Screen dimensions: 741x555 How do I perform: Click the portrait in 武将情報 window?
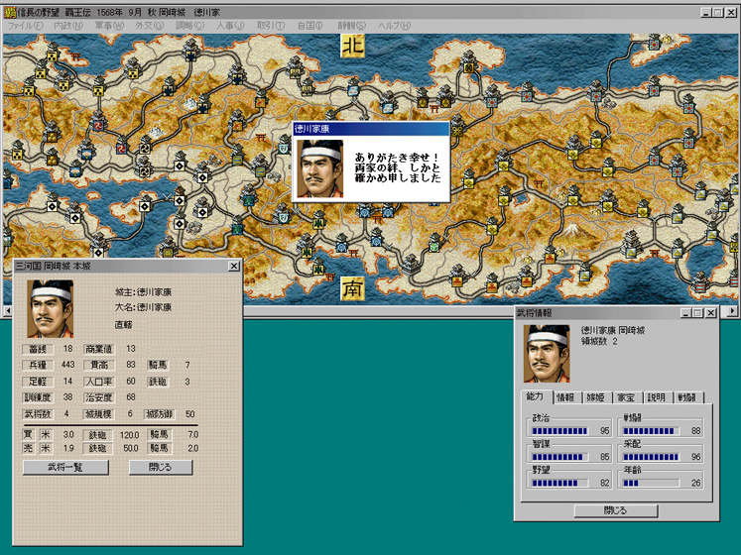point(547,353)
